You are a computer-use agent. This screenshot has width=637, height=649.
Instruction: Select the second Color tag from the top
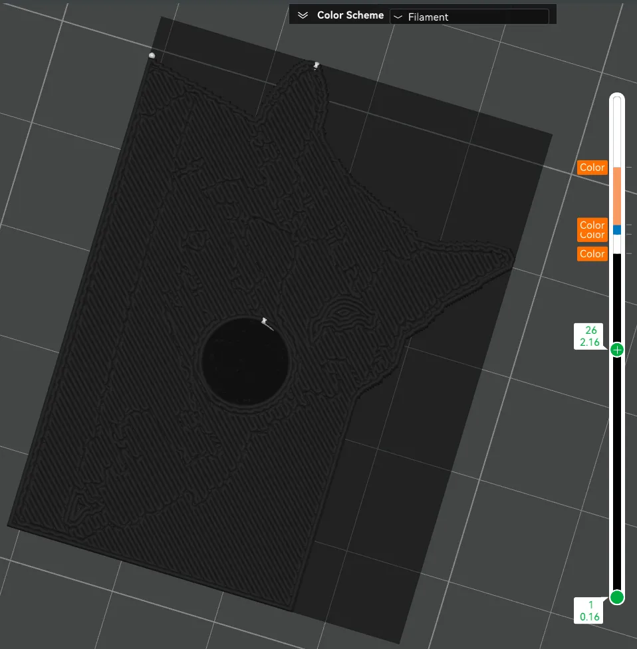pos(592,224)
